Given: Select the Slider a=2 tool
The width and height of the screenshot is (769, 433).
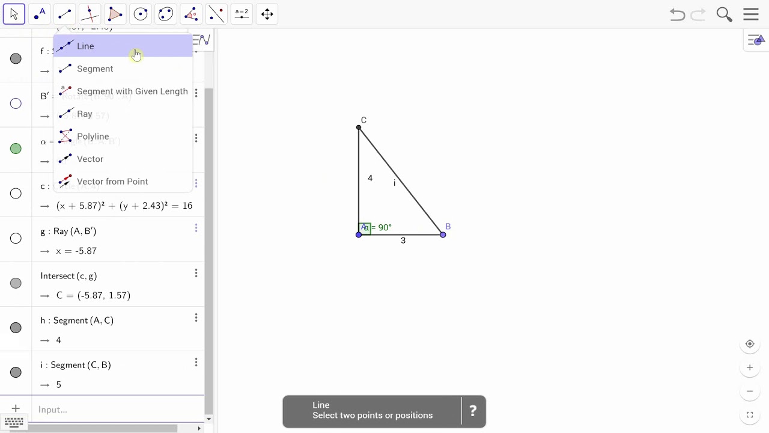Looking at the screenshot, I should [242, 14].
